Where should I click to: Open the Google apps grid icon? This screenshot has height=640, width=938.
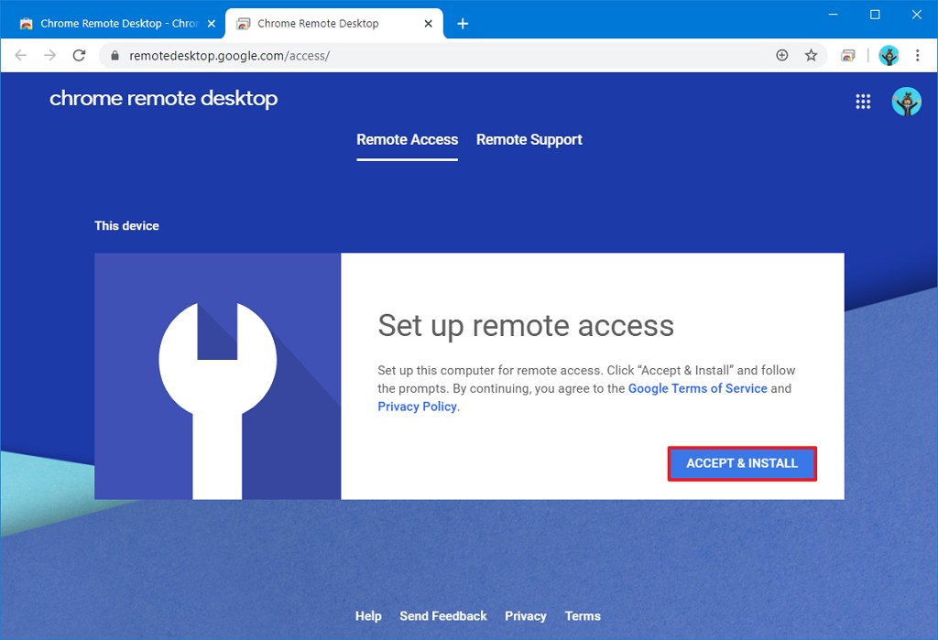tap(863, 102)
